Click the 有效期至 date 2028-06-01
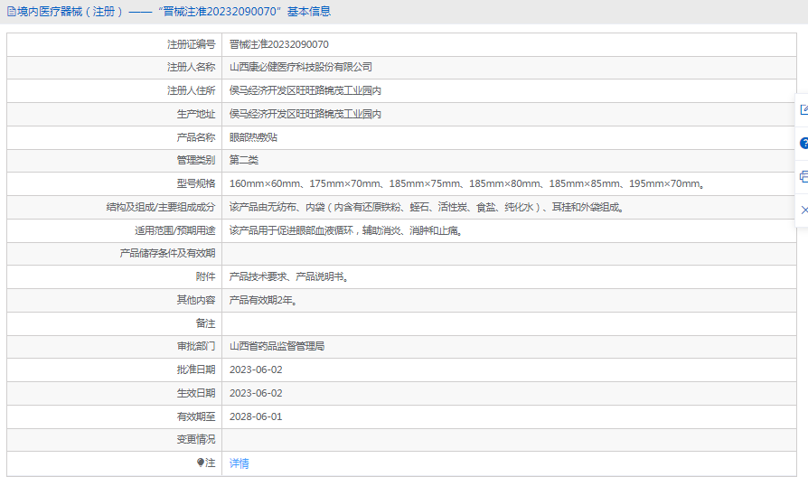Screen dimensions: 808x477 (x=256, y=416)
